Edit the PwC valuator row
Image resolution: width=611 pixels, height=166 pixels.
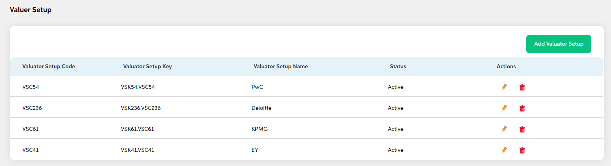(x=504, y=87)
